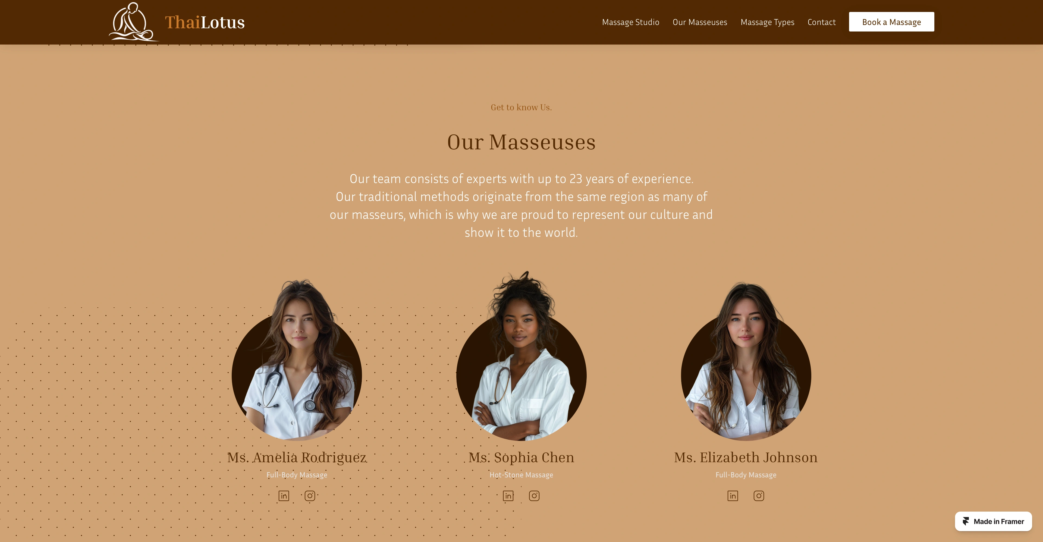Select Massage Types in navigation
Image resolution: width=1043 pixels, height=542 pixels.
coord(767,22)
